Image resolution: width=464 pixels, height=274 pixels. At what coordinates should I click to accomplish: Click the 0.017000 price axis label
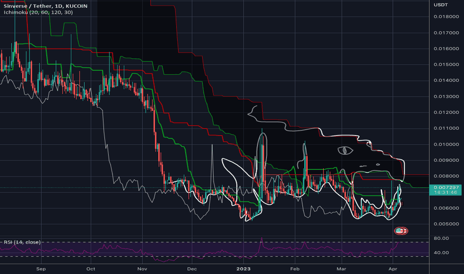point(446,32)
